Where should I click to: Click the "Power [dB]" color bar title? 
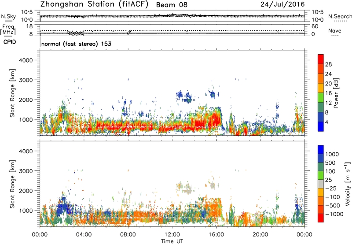(x=336, y=93)
